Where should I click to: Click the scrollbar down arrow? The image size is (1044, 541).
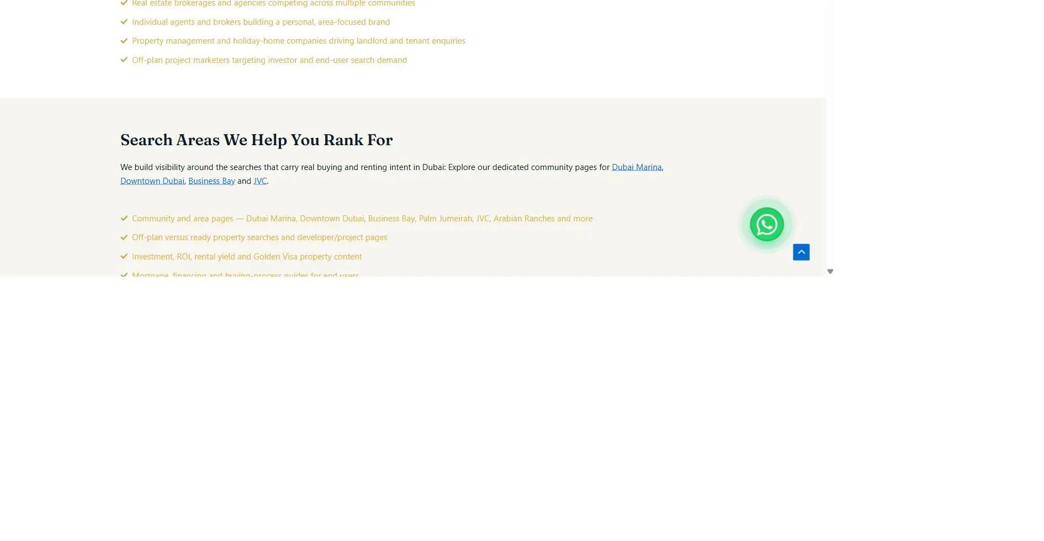pyautogui.click(x=830, y=272)
